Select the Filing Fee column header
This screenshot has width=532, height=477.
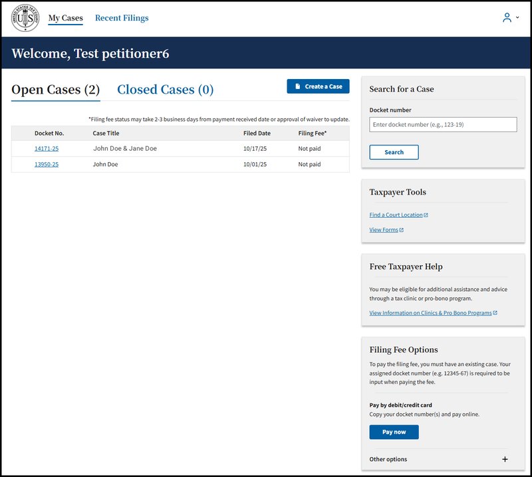point(311,132)
